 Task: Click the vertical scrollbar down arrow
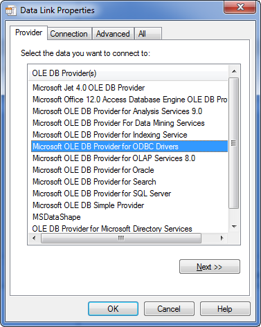click(x=234, y=227)
